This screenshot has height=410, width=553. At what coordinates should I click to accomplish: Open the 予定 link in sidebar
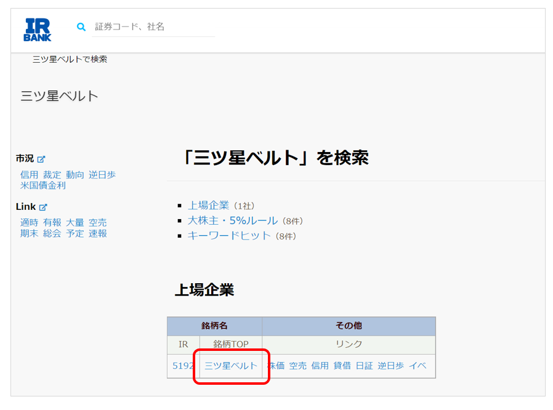point(75,233)
